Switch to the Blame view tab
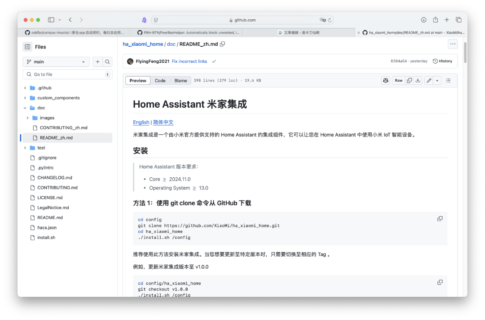 (181, 81)
